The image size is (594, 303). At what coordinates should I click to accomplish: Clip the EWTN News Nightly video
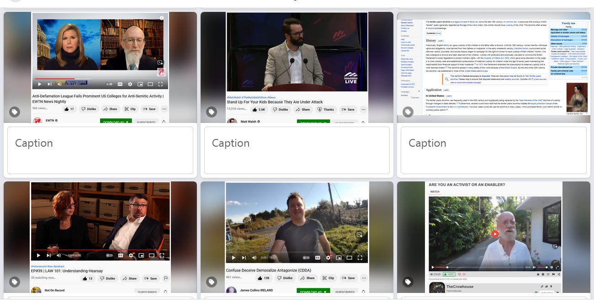130,109
